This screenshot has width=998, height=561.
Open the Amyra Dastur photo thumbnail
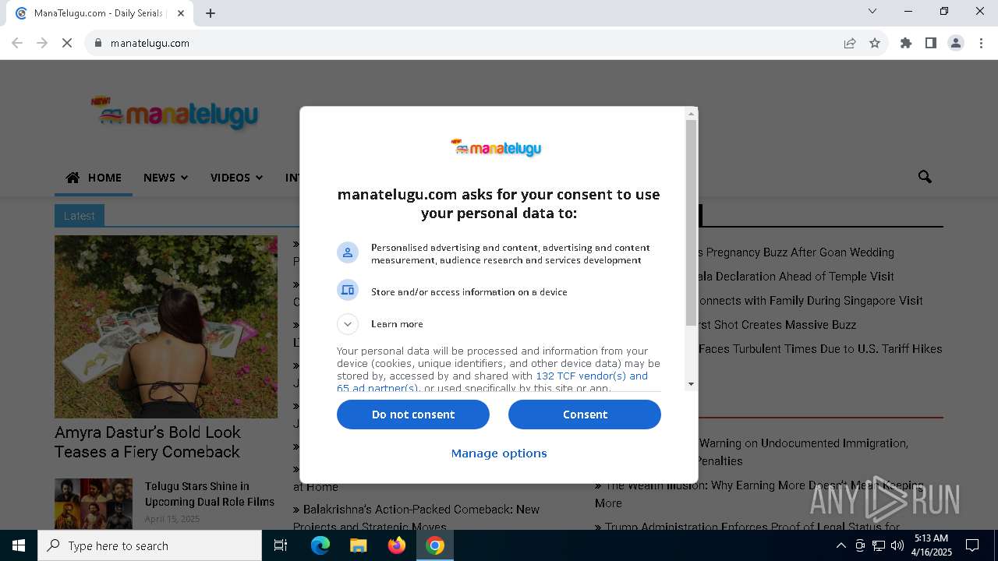(x=166, y=327)
